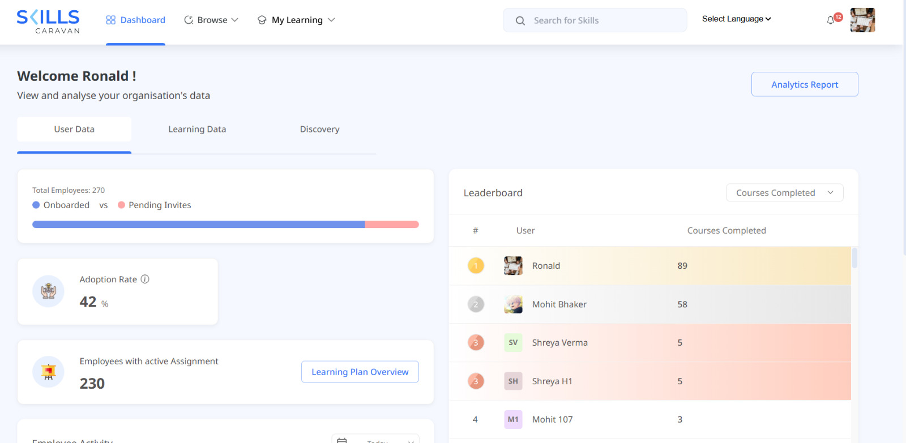Click the silver rank 2 medal

pyautogui.click(x=476, y=304)
